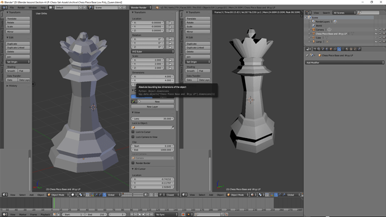Click the outliner search field
This screenshot has width=386, height=217.
click(369, 13)
